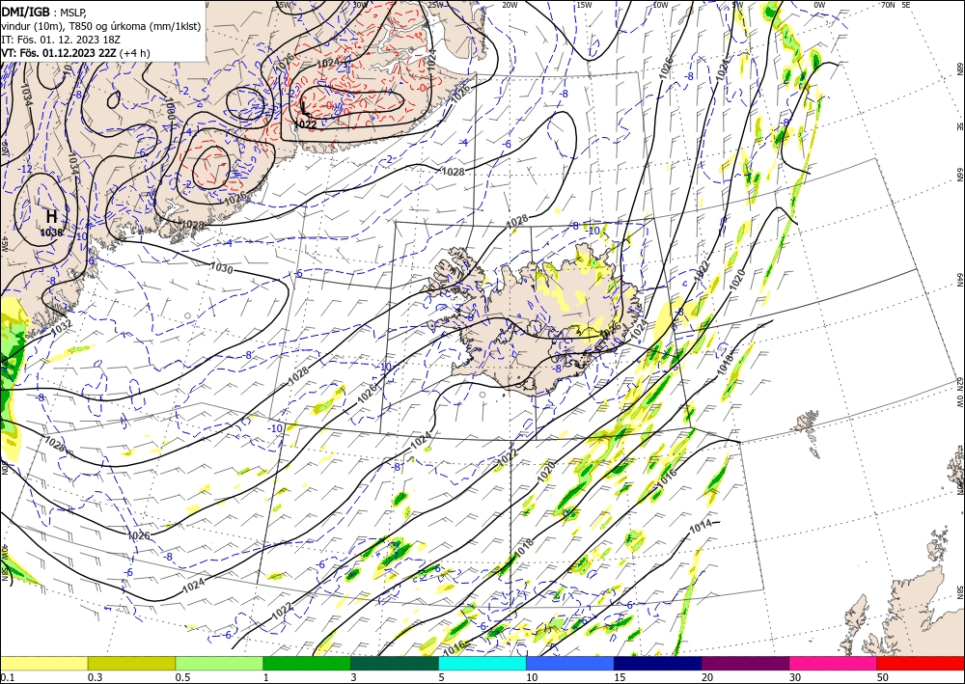The image size is (965, 684).
Task: Click the 1014 isobar label
Action: (x=701, y=527)
